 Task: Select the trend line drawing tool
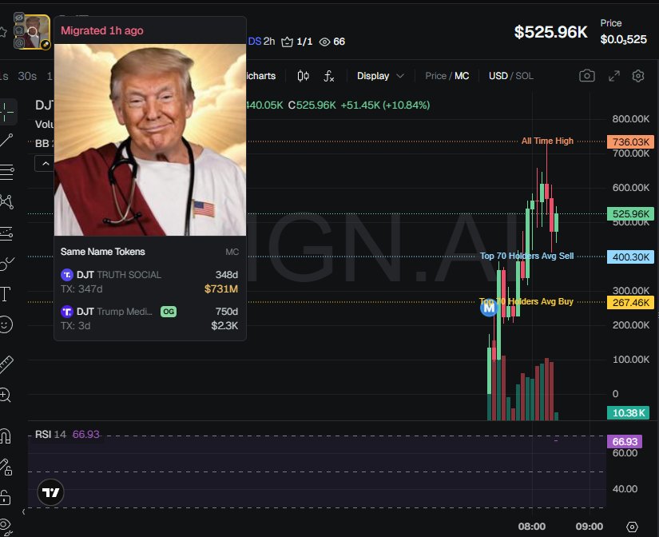click(x=6, y=141)
